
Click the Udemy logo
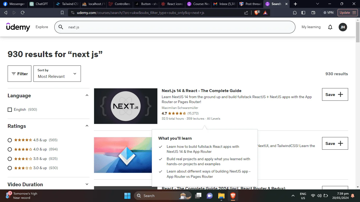(18, 27)
